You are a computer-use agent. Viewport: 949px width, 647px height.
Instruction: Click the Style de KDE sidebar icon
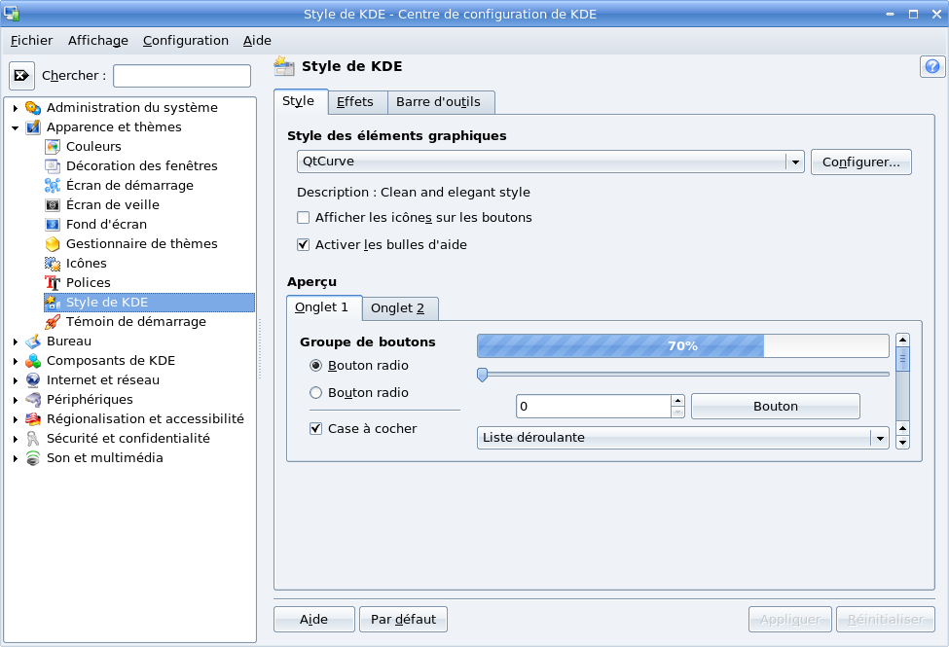click(53, 302)
